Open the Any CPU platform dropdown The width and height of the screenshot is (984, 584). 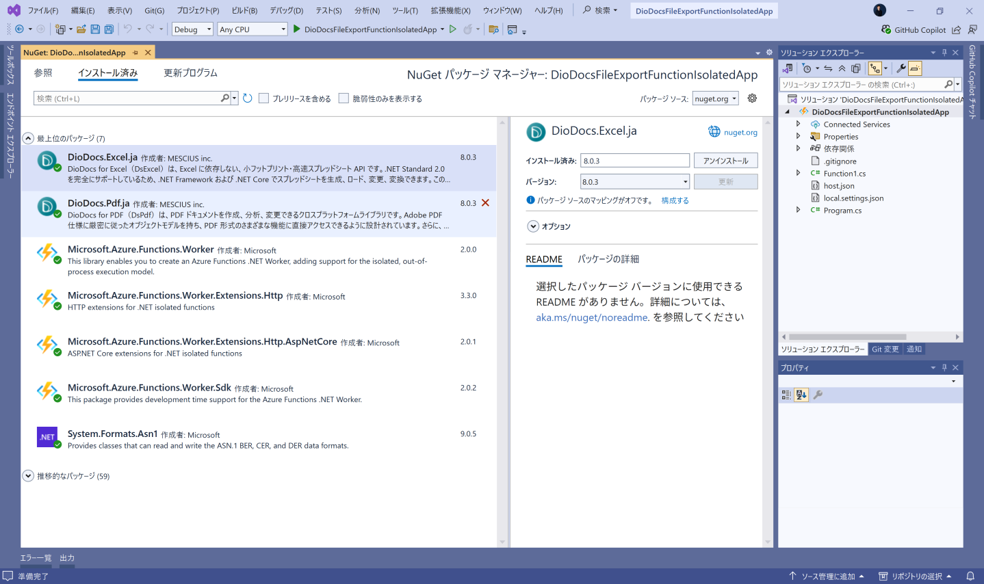coord(253,29)
